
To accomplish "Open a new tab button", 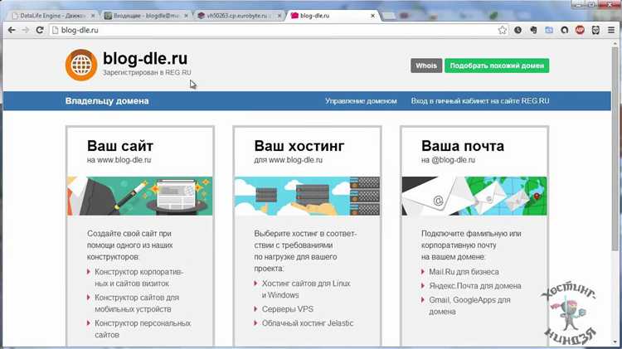I will 390,16.
